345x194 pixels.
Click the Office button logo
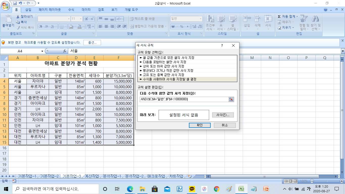(5, 5)
